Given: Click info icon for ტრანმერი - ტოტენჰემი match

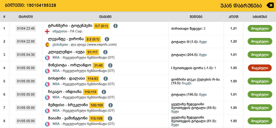Looking at the screenshot, I should (116, 26).
